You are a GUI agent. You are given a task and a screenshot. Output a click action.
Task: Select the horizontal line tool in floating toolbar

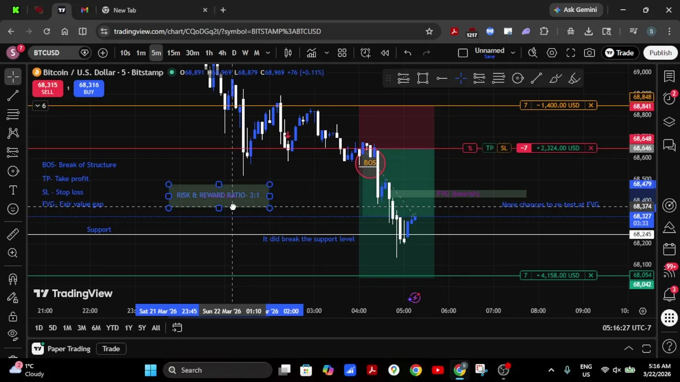(442, 79)
